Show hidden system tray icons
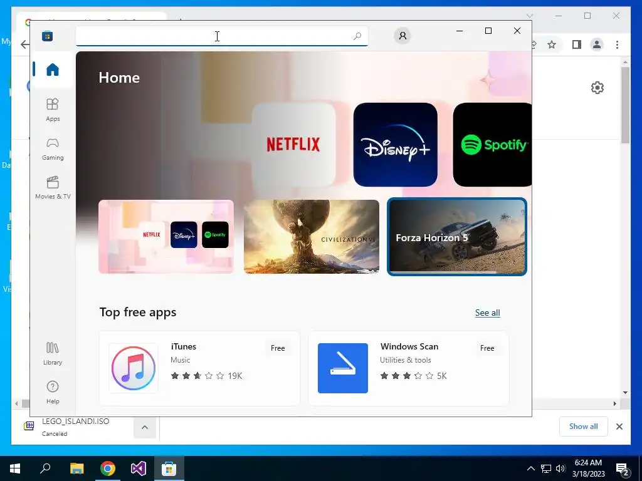 [530, 468]
